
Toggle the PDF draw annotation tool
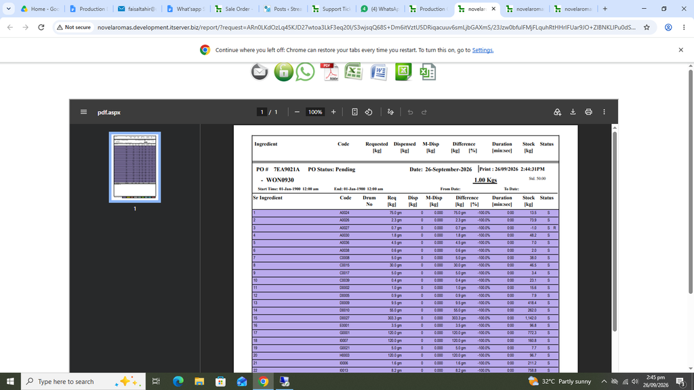click(390, 112)
